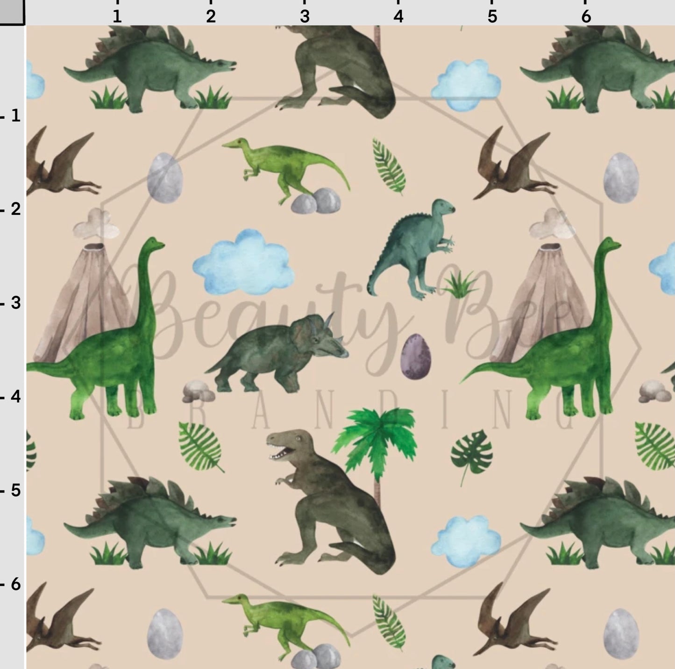This screenshot has height=669, width=675.
Task: Click the ruler origin box in top-left corner
Action: pyautogui.click(x=12, y=12)
